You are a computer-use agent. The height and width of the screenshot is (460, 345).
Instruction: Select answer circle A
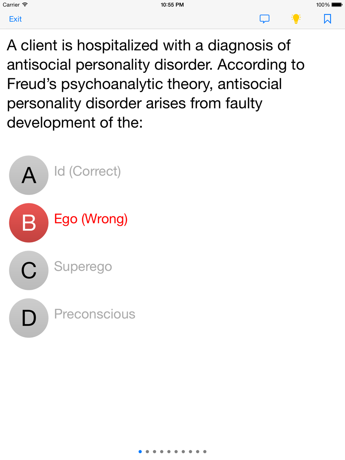coord(29,175)
